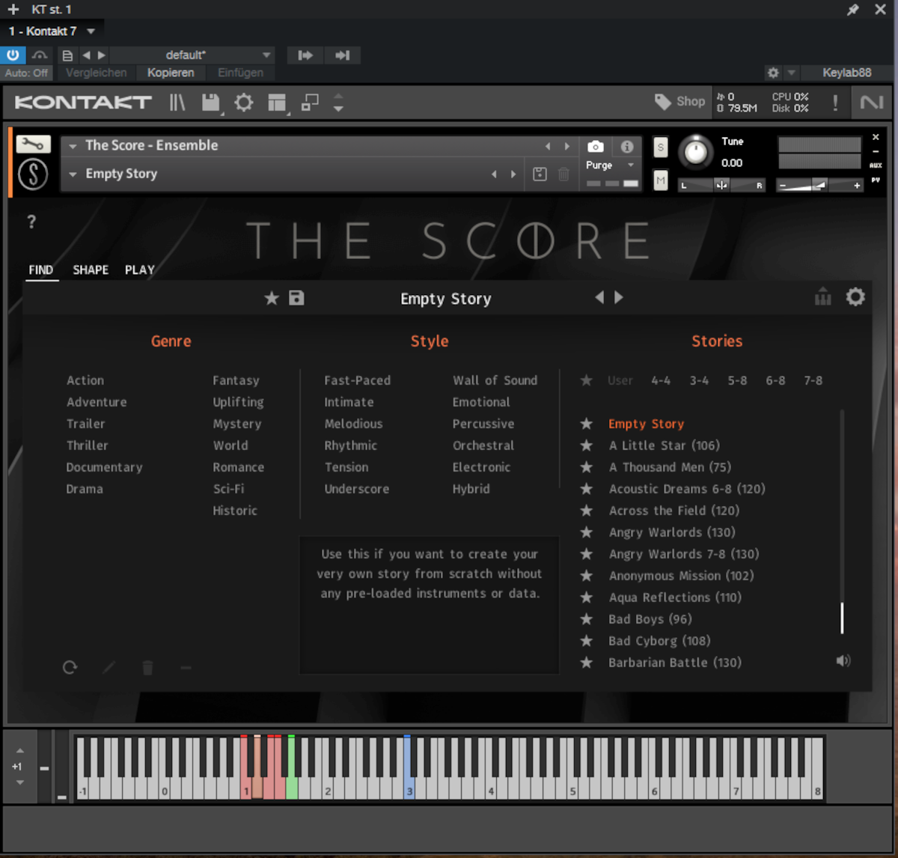Select the Fantasy genre
Screen dimensions: 898x858
(x=236, y=380)
